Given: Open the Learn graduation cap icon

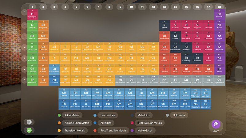Looking at the screenshot, I should (x=216, y=124).
